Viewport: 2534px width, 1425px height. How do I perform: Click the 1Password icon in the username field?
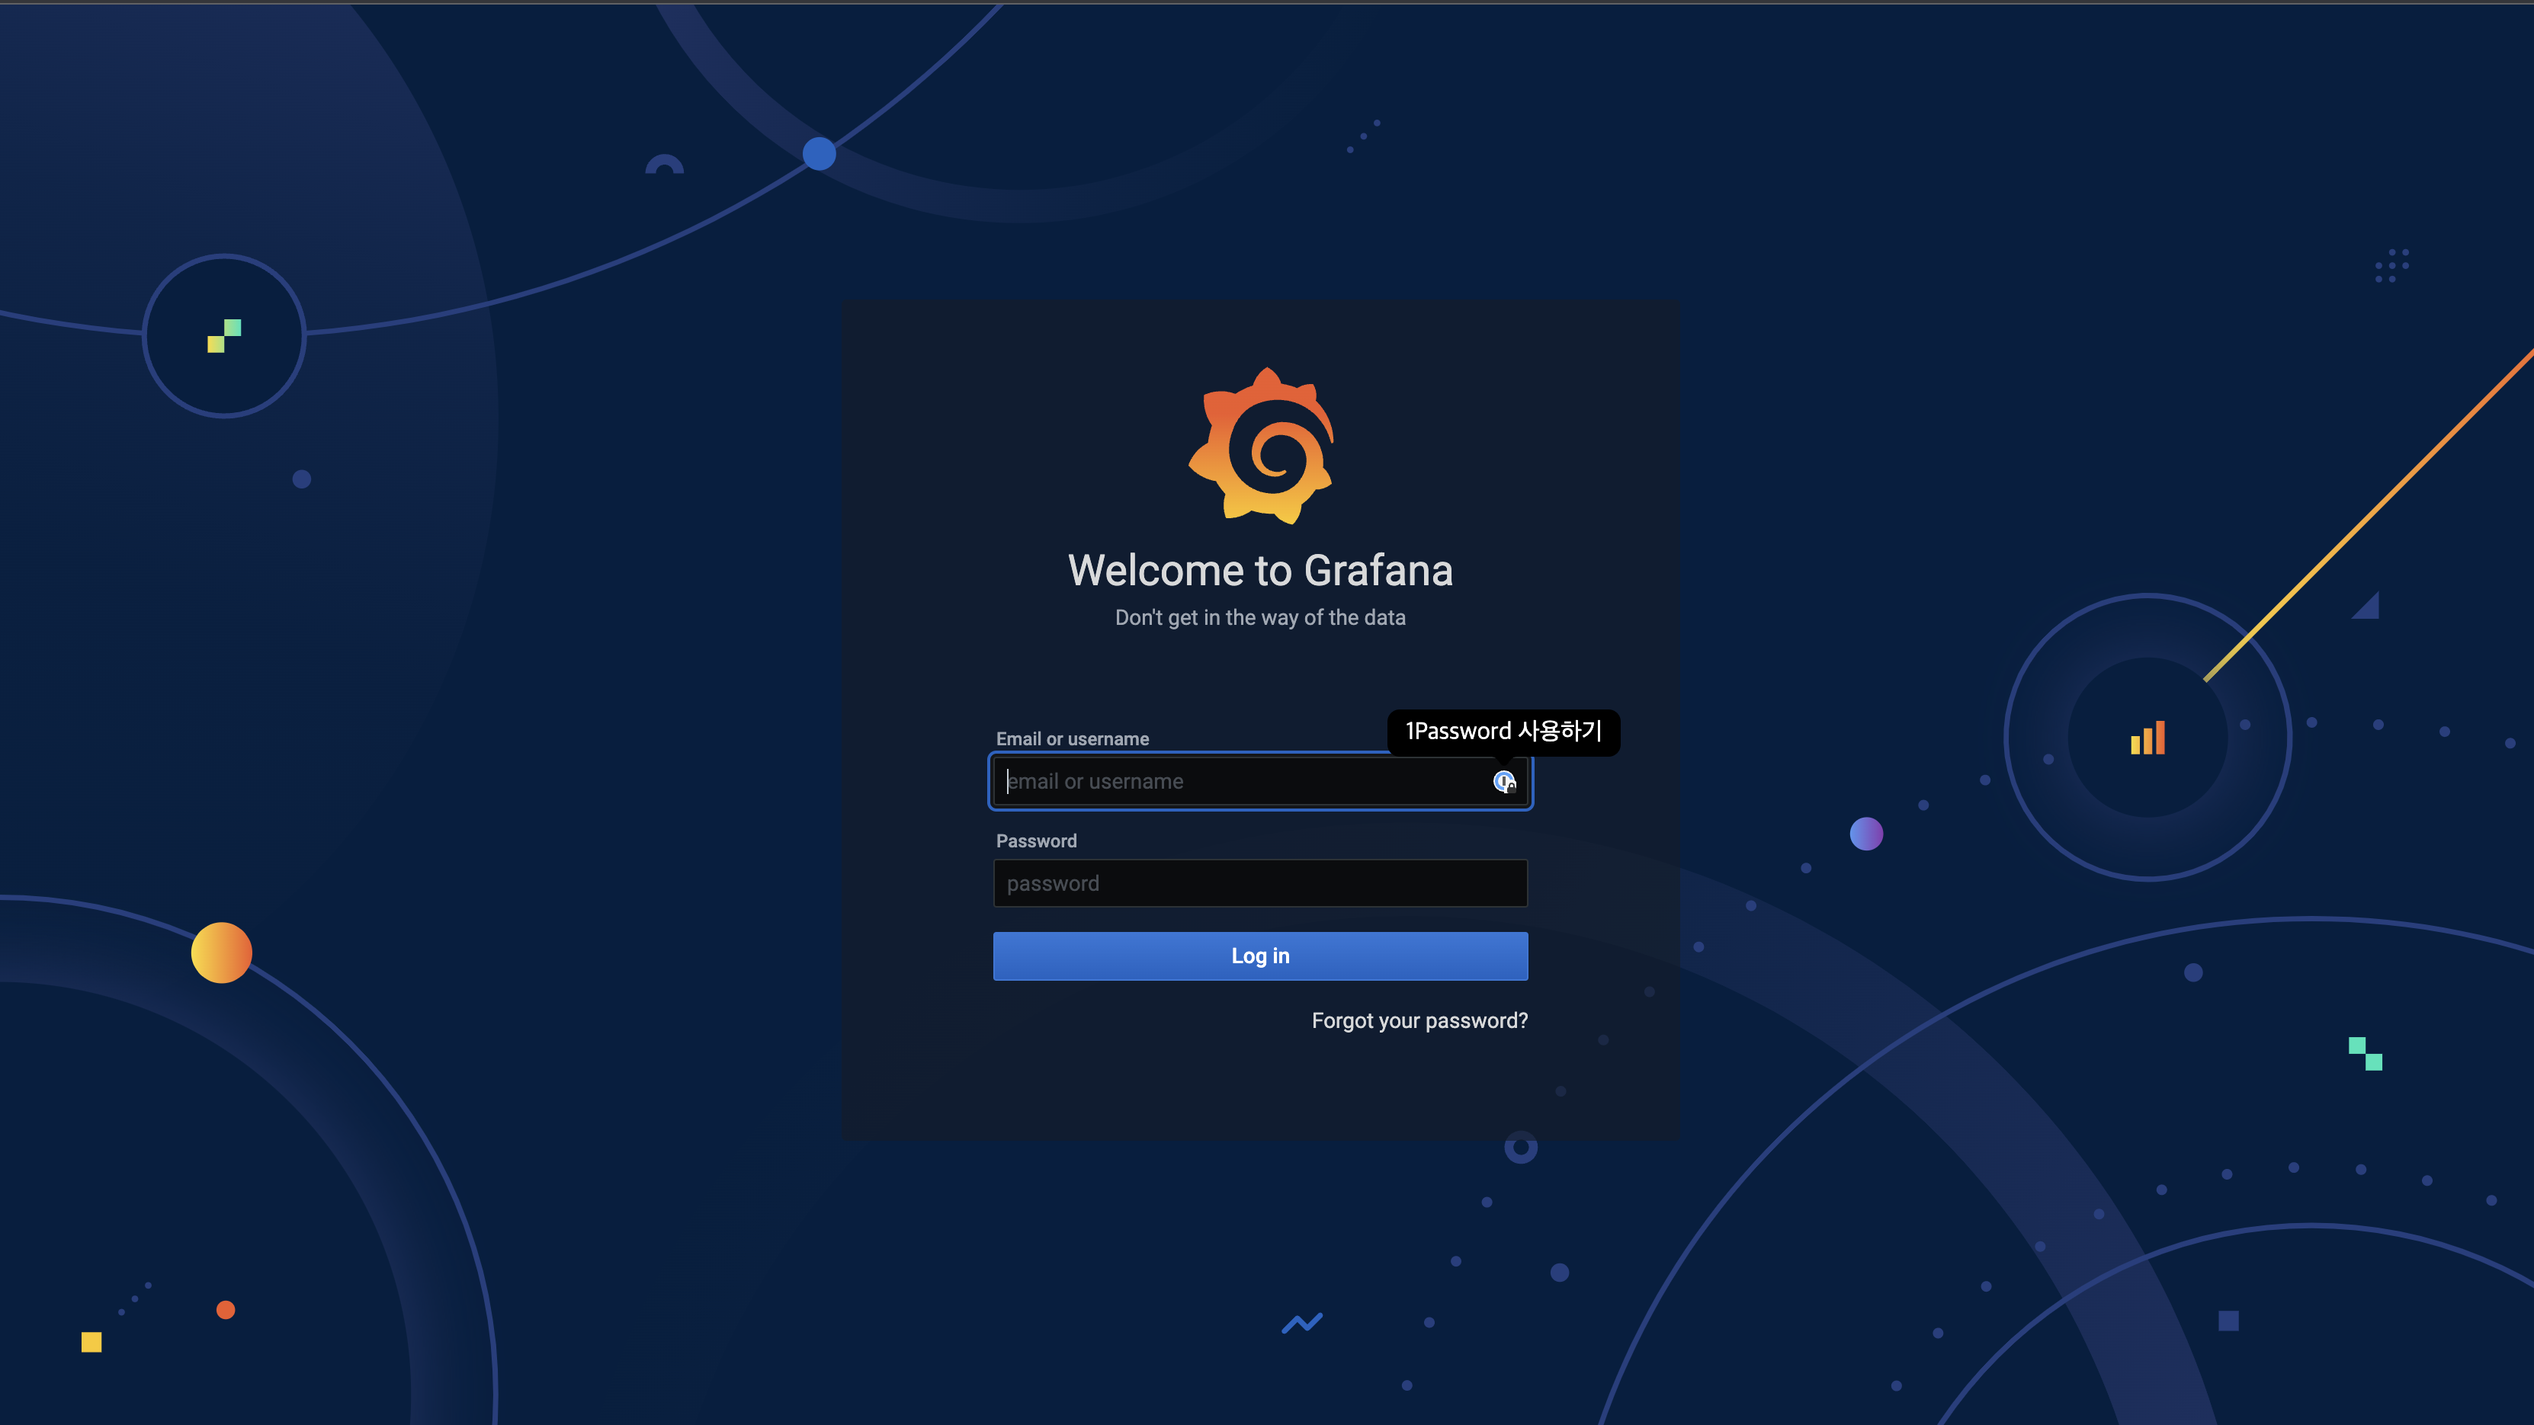click(1504, 782)
